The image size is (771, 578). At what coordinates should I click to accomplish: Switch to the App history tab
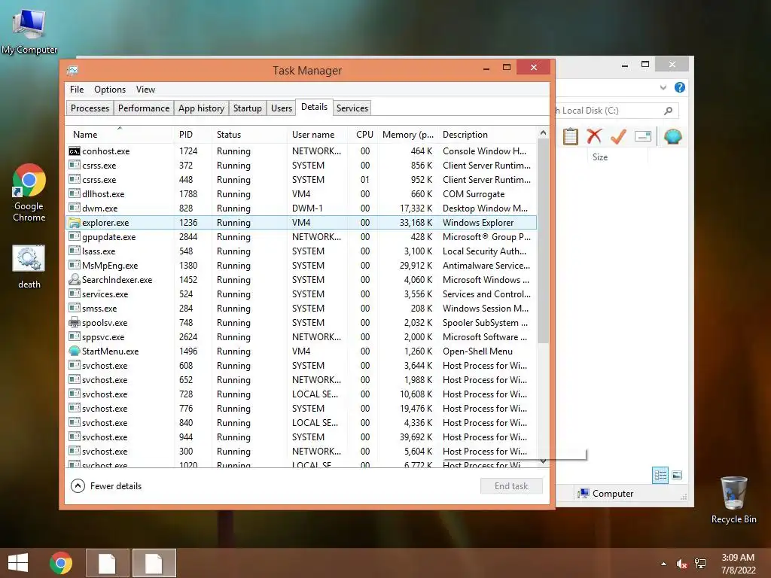(x=201, y=108)
